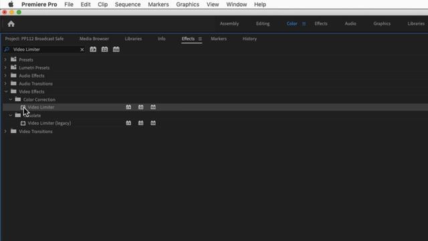Select the Video Limiter (legacy) effect name
428x241 pixels.
pos(49,123)
